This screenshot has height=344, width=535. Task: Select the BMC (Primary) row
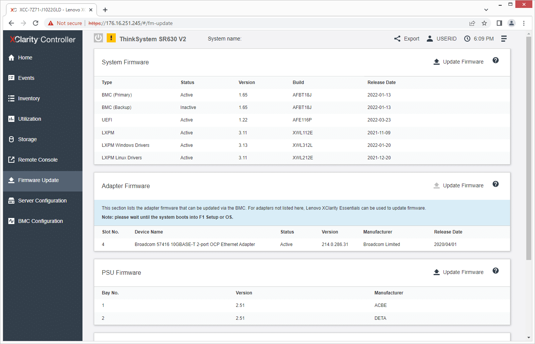(302, 95)
